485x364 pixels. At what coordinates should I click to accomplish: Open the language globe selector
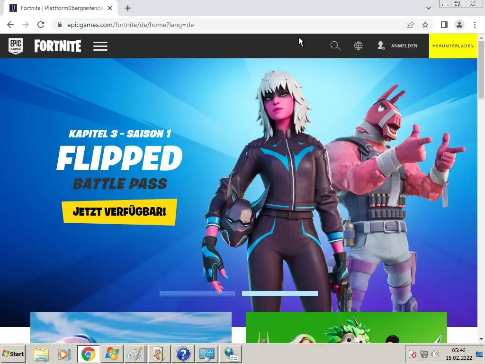coord(358,46)
